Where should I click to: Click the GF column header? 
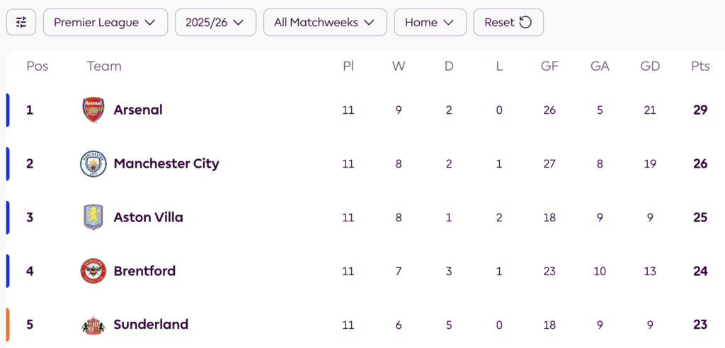point(549,66)
